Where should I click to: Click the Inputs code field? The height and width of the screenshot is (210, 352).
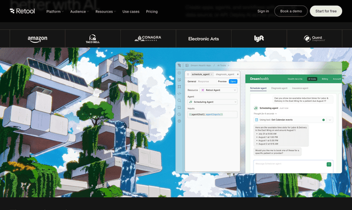click(212, 114)
